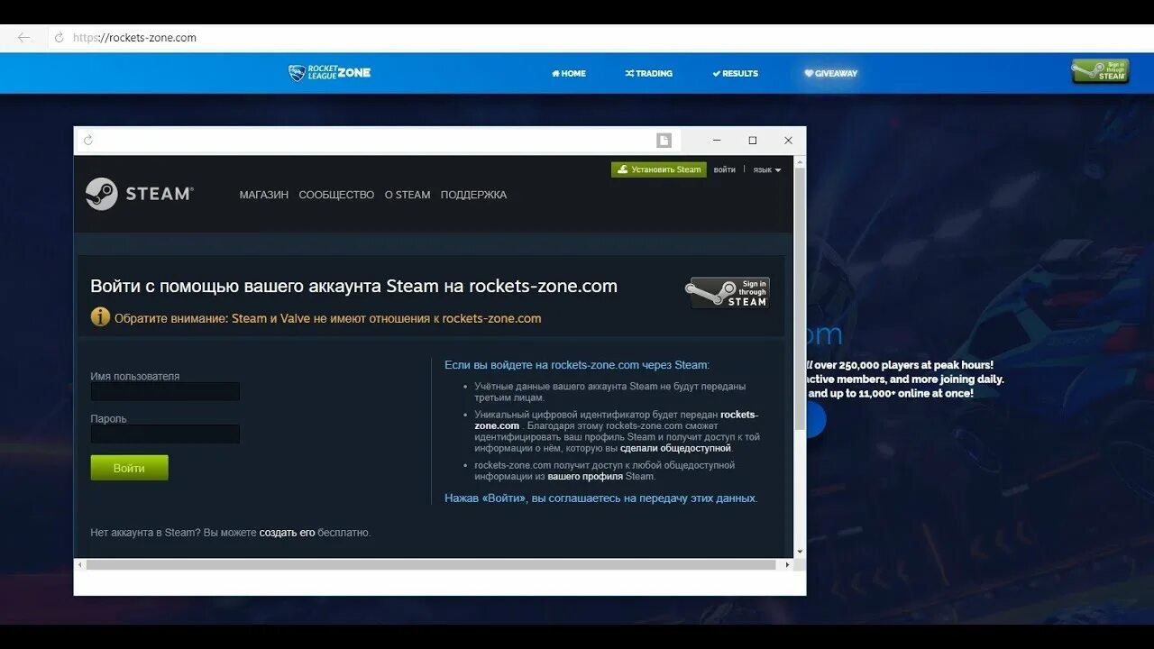Click the popup horizontal scrollbar thumb

[431, 564]
